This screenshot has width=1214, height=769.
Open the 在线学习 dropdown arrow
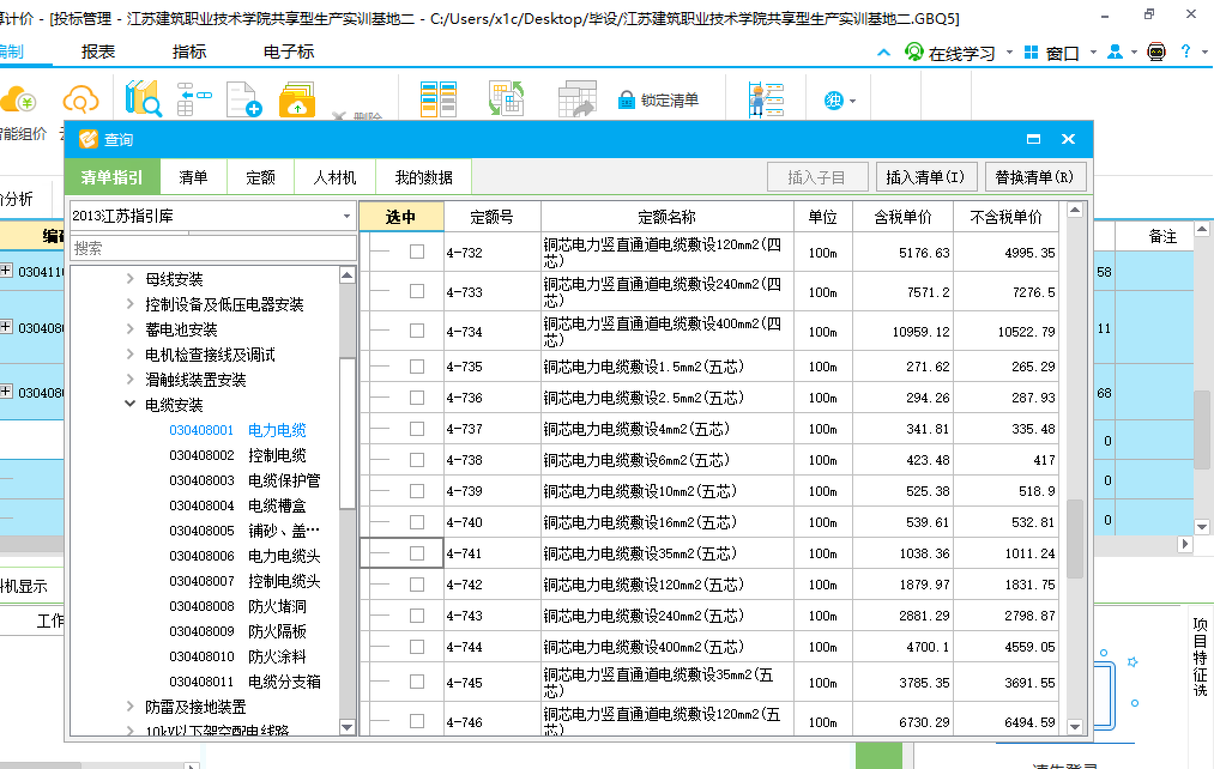coord(1009,53)
